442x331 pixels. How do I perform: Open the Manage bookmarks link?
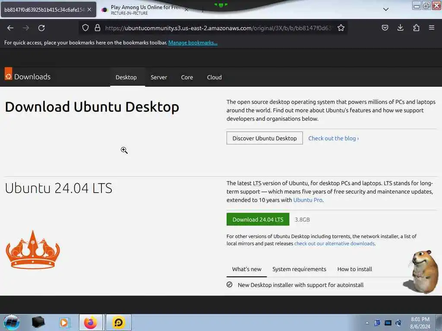pos(193,43)
